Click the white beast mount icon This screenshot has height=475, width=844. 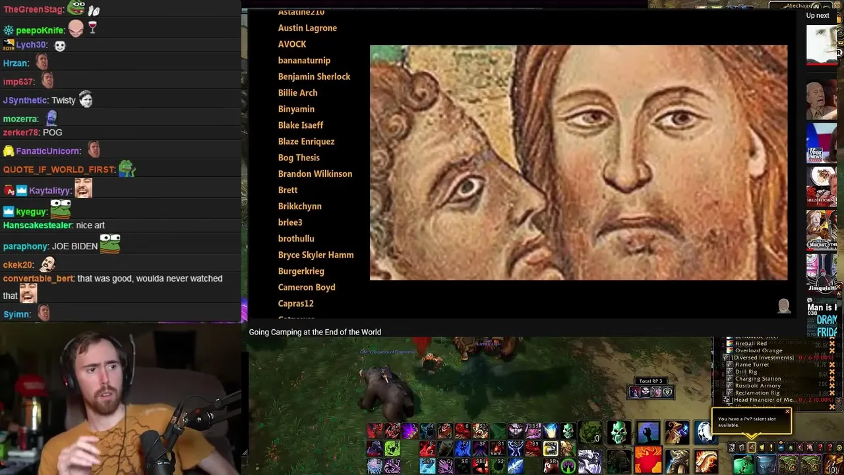click(x=589, y=461)
